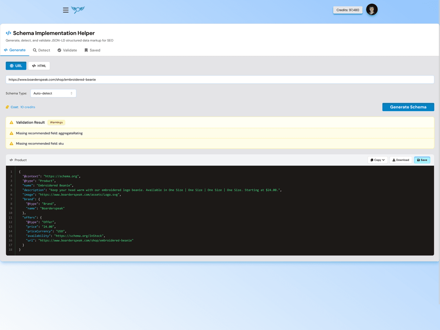Switch to the Validate tab
This screenshot has height=330, width=440.
tap(67, 50)
